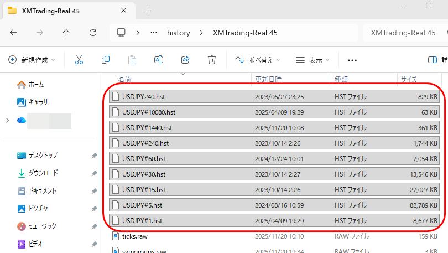Click the Rename icon in toolbar

pos(159,60)
